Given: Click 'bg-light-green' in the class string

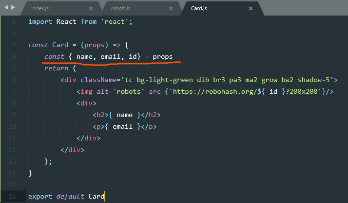Looking at the screenshot, I should coord(165,80).
